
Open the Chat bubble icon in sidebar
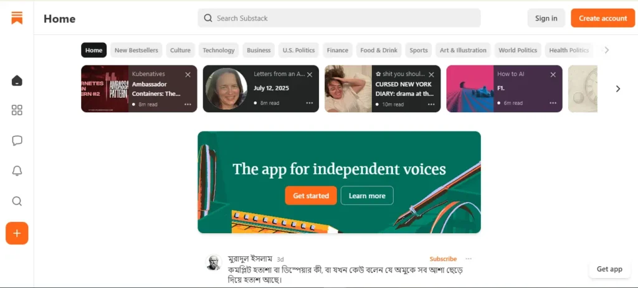click(x=17, y=140)
